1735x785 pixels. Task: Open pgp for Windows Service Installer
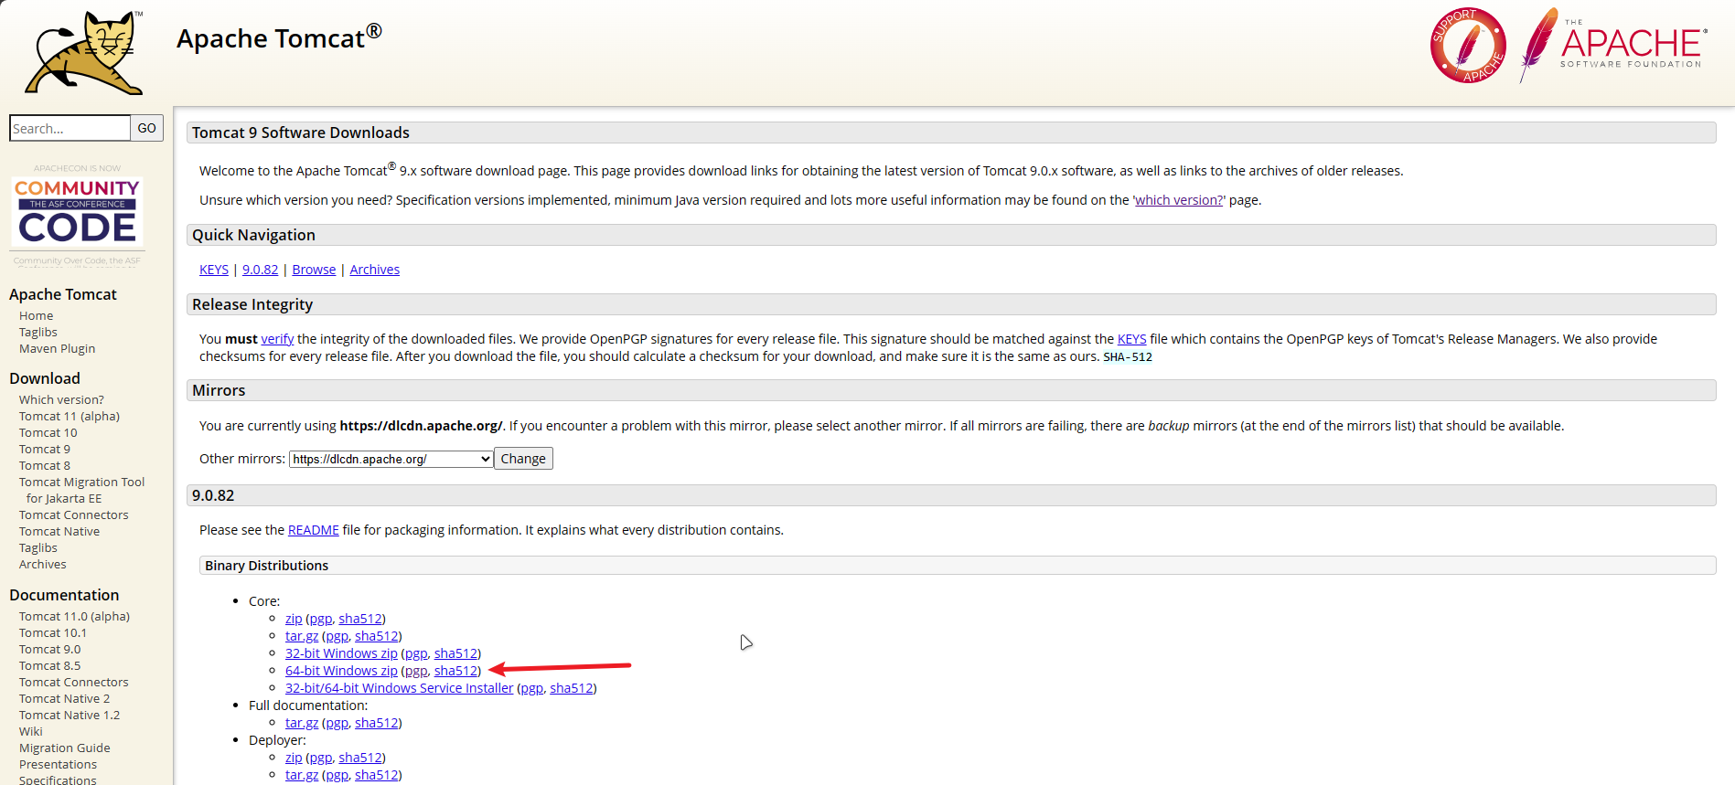[x=531, y=688]
